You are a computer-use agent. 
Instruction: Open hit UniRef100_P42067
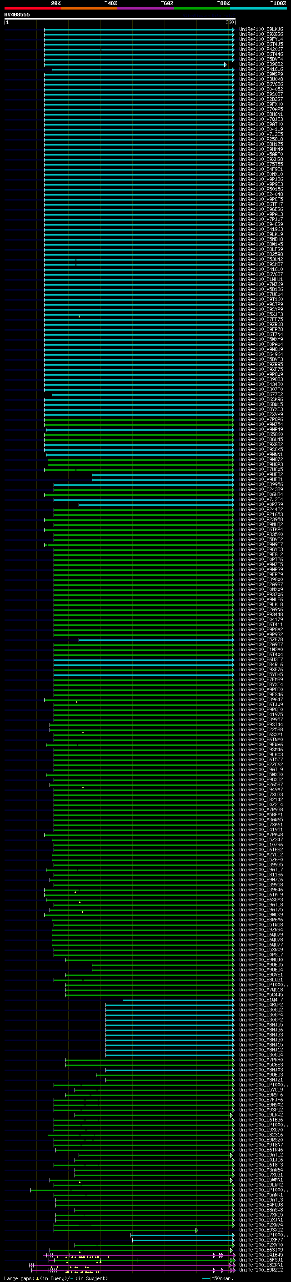(x=261, y=49)
